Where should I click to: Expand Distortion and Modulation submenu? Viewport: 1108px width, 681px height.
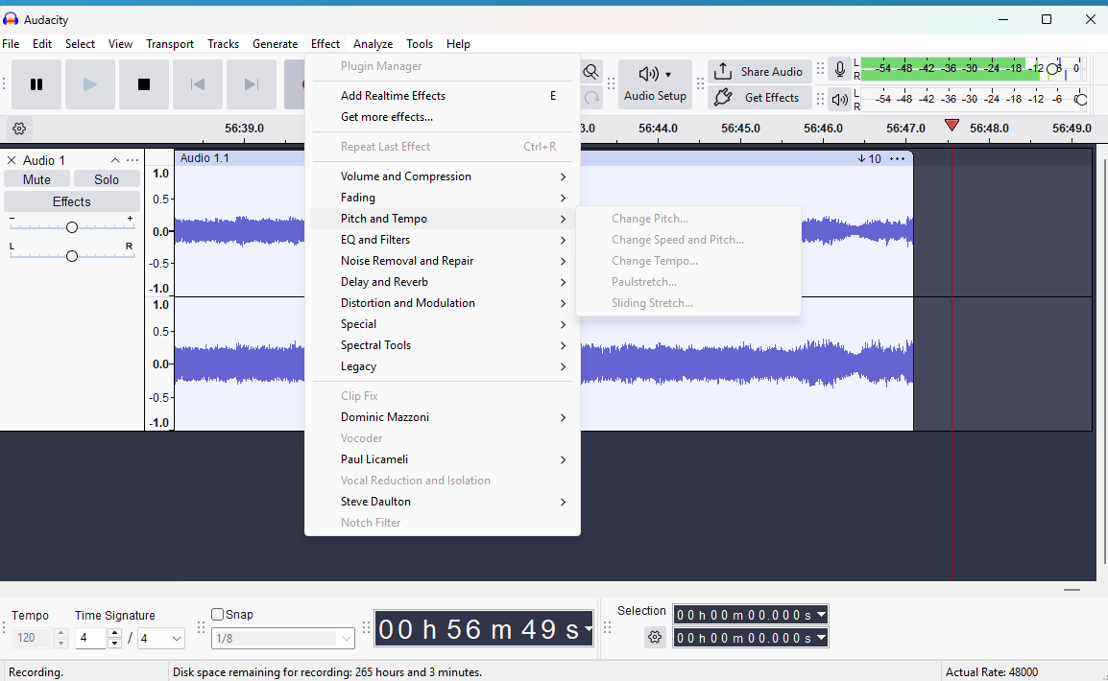pyautogui.click(x=442, y=303)
